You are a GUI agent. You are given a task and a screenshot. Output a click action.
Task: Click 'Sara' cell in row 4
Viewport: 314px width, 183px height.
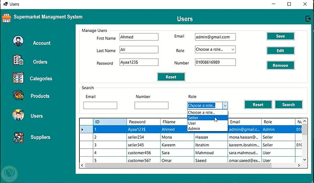coord(177,153)
